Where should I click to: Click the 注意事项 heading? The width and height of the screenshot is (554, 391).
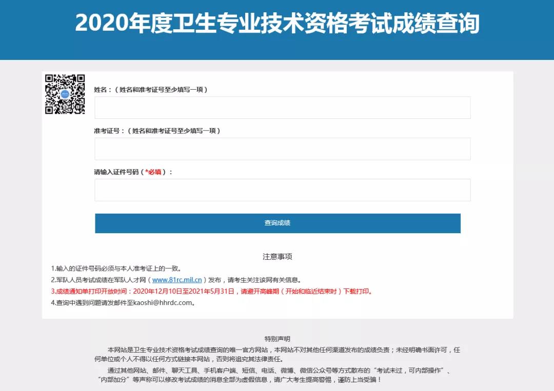pos(277,256)
